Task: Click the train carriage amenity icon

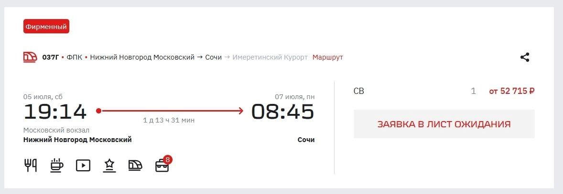Action: [x=135, y=165]
